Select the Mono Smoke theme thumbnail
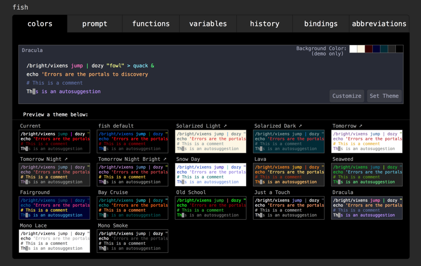Screen dimensions: 421x266 [133, 241]
